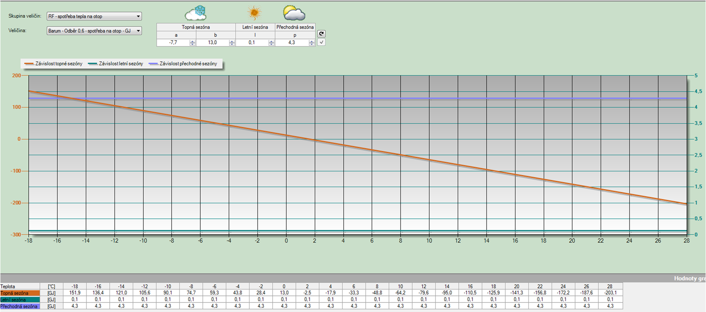Click Topná sezóna value -141,3

pyautogui.click(x=517, y=293)
